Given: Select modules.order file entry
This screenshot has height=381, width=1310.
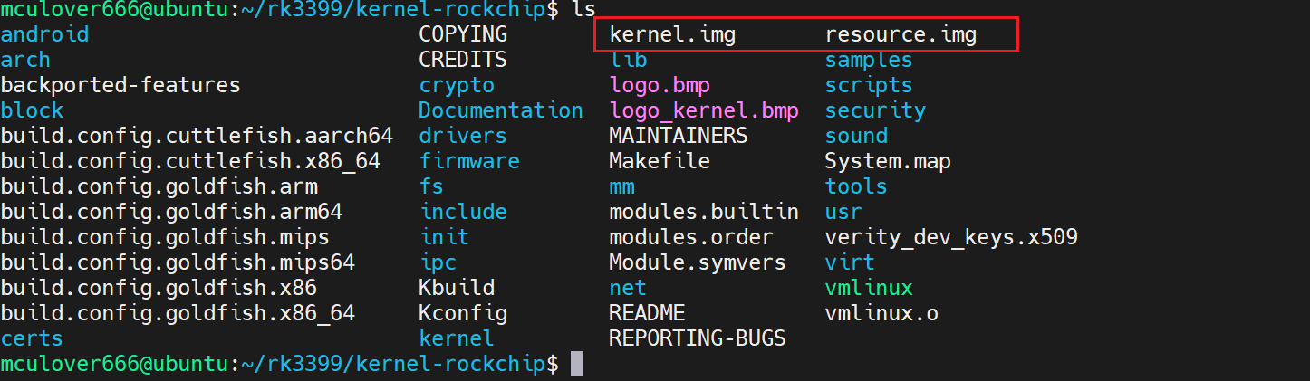Looking at the screenshot, I should [x=691, y=238].
